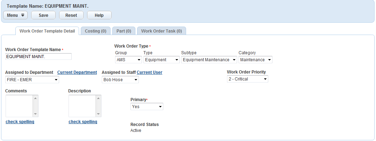Open the Type dropdown showing Equipment
The image size is (376, 141).
[161, 60]
